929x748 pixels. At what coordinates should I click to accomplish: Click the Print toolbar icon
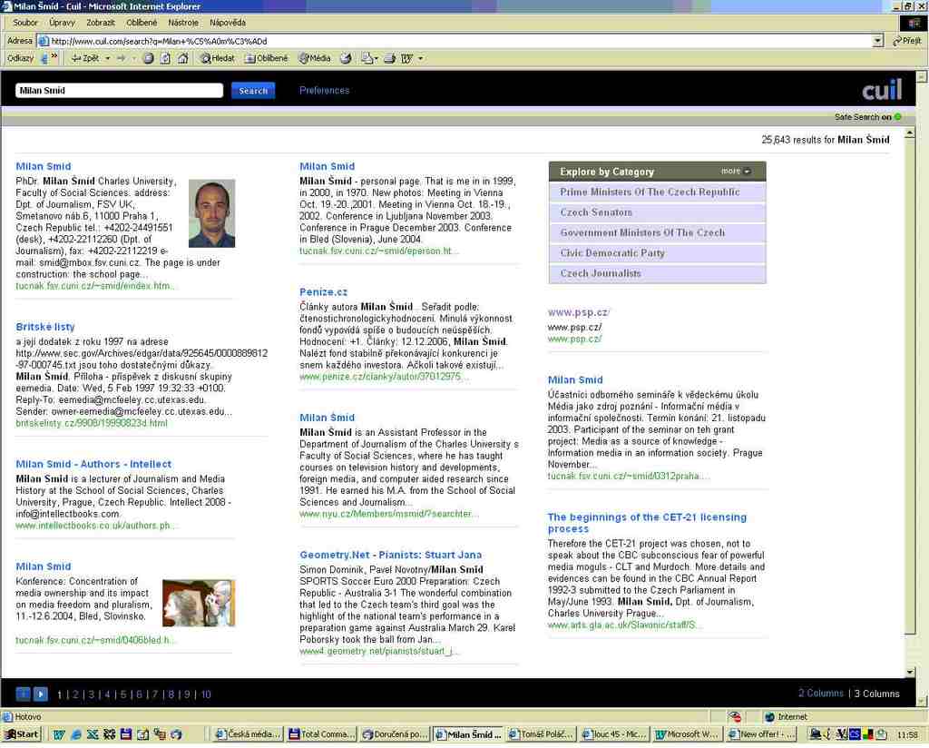[x=389, y=58]
